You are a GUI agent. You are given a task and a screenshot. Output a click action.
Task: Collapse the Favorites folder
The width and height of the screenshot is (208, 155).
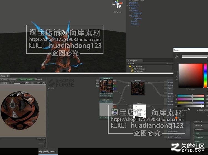coord(128,66)
